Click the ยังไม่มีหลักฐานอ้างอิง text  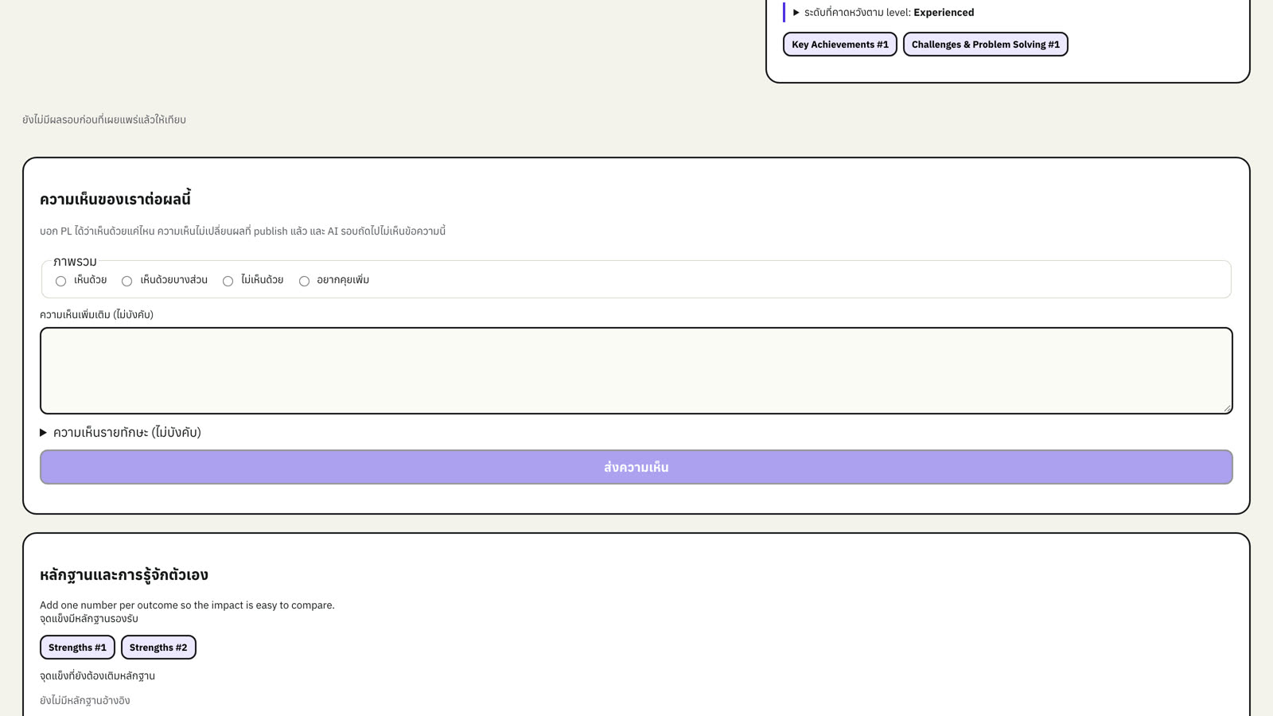(85, 701)
